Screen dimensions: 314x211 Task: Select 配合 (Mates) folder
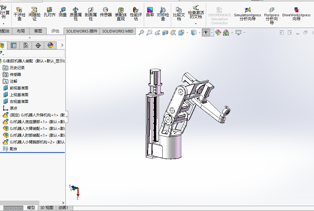pos(10,149)
